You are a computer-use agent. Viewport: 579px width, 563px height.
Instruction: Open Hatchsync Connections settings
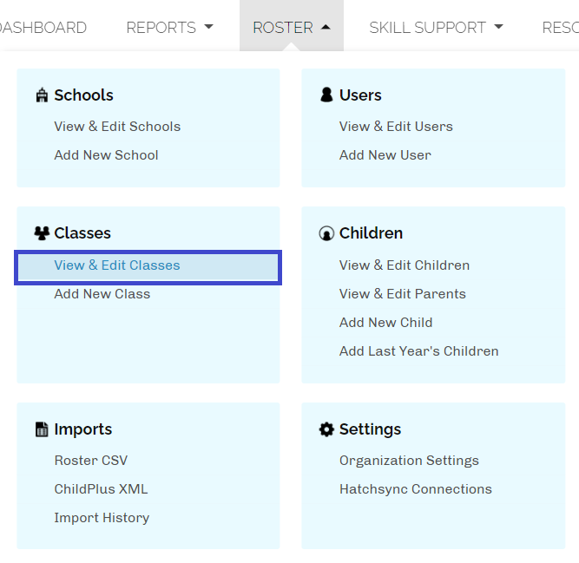(x=415, y=489)
